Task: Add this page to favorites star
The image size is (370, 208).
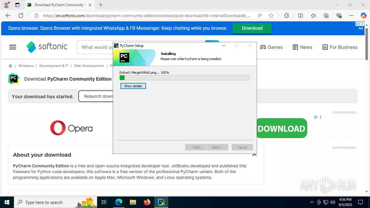Action: [x=271, y=16]
